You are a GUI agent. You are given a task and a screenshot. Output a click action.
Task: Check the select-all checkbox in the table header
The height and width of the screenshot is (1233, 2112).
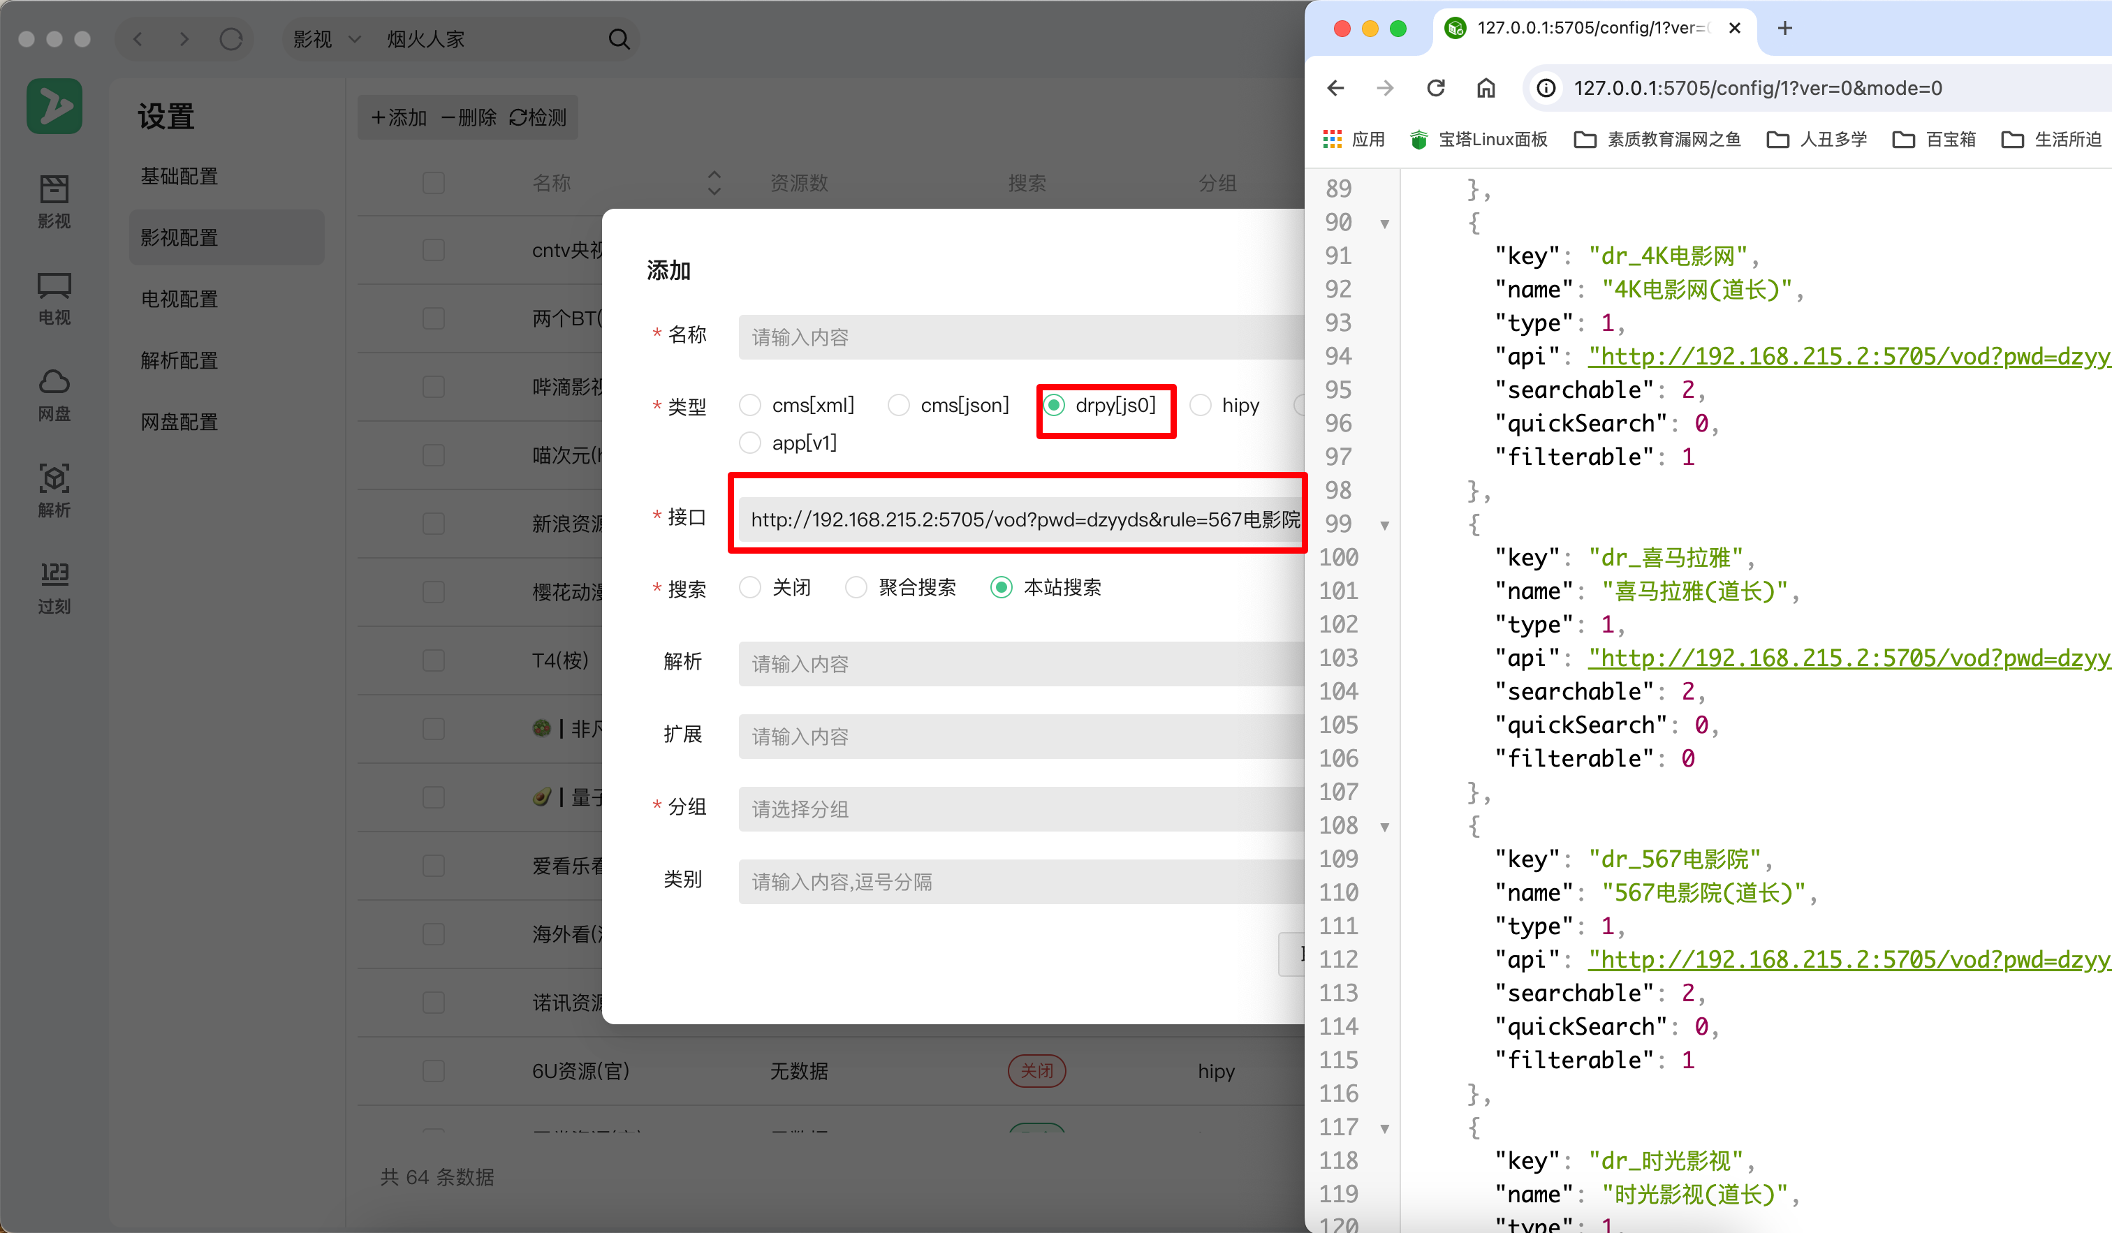click(x=433, y=183)
